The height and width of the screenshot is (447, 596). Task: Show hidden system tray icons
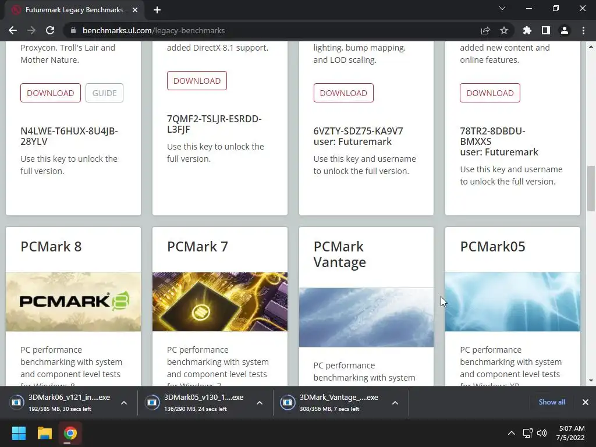(512, 433)
